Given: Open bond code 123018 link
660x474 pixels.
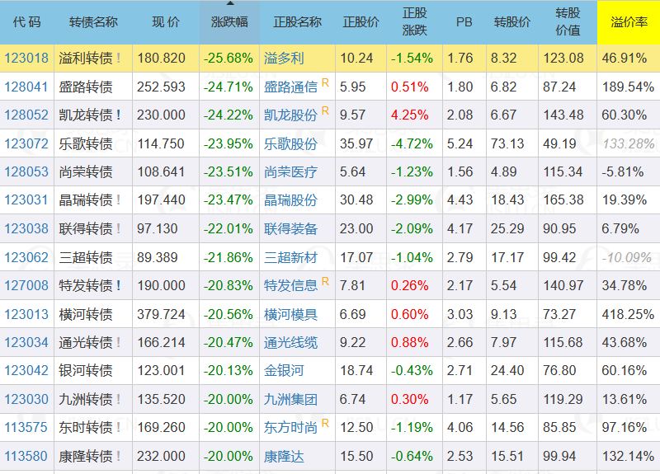Looking at the screenshot, I should coord(26,59).
